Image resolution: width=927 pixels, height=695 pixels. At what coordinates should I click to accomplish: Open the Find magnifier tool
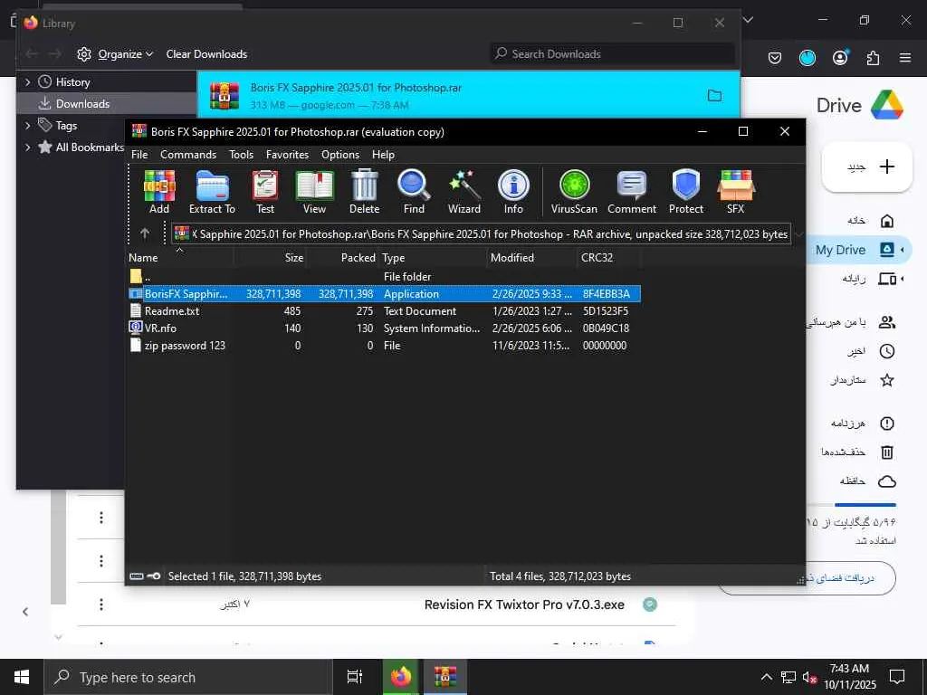[414, 192]
